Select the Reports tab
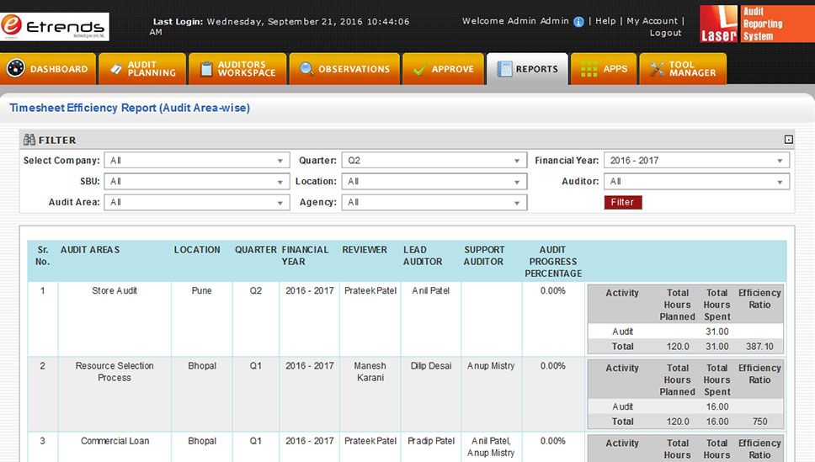The height and width of the screenshot is (462, 815). [x=527, y=69]
